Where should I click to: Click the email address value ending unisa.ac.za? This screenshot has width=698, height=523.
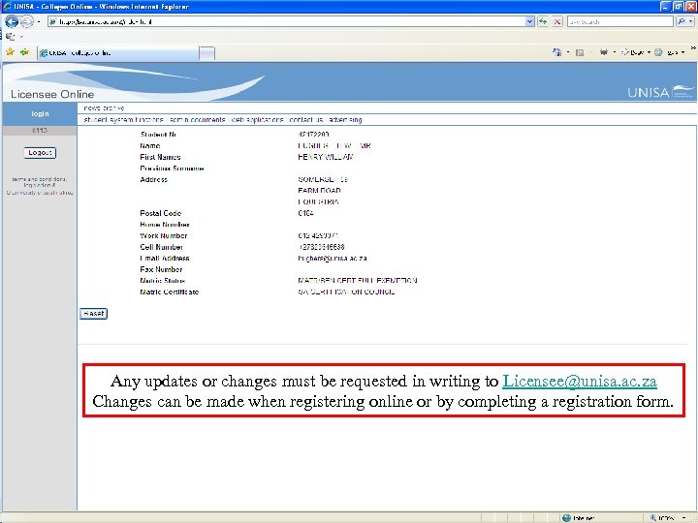pyautogui.click(x=333, y=258)
